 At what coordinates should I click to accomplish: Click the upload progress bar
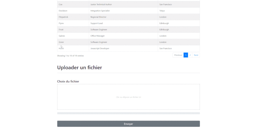(128, 113)
